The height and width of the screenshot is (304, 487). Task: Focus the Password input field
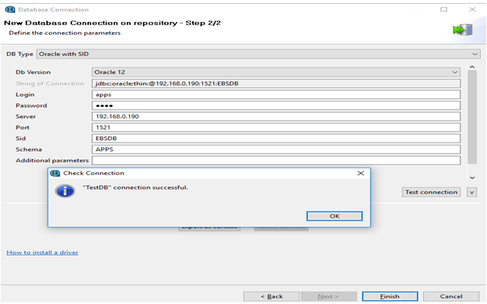276,105
